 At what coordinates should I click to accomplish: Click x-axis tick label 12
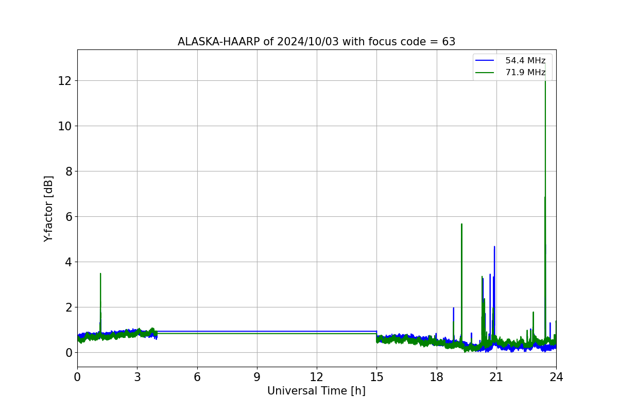pos(317,377)
